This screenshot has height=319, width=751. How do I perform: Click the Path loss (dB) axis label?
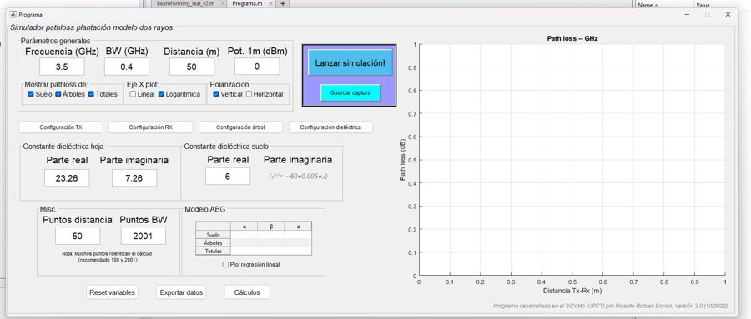click(x=403, y=160)
